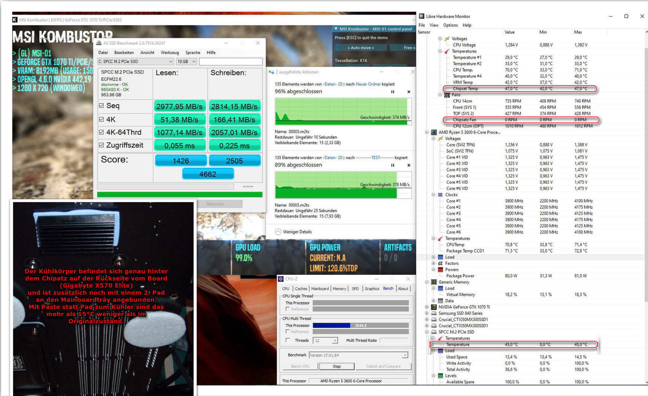
Task: Collapse the AMD Ryzen 5 3600 node
Action: (x=427, y=132)
